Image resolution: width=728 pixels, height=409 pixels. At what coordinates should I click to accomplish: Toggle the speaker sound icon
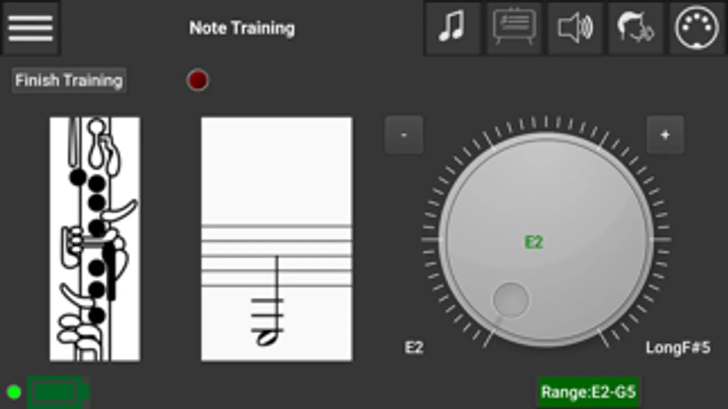(x=574, y=27)
